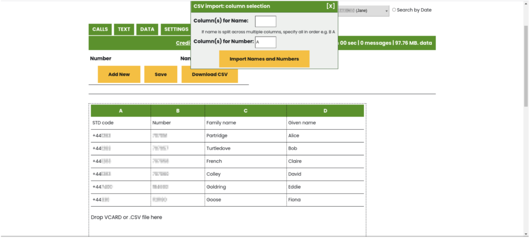Close the CSV import dialog
Viewport: 529px width, 238px height.
click(x=330, y=6)
